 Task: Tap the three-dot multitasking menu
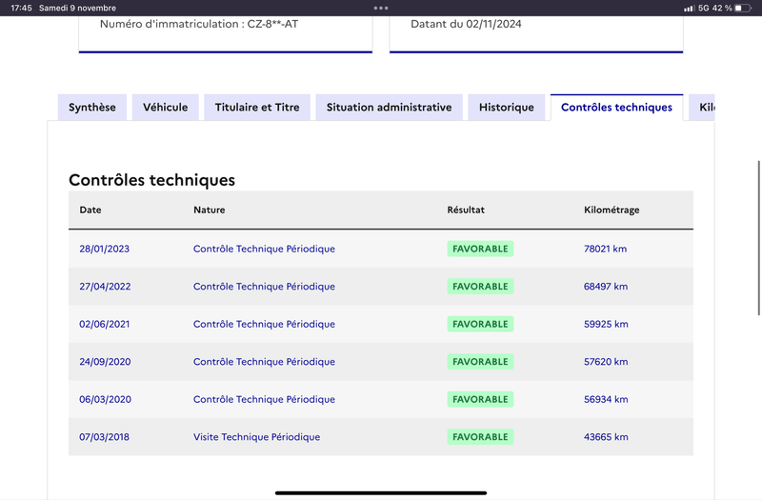pyautogui.click(x=381, y=8)
